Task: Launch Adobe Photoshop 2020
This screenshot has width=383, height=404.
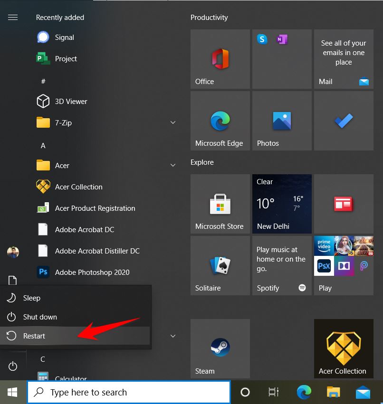Action: [x=83, y=272]
